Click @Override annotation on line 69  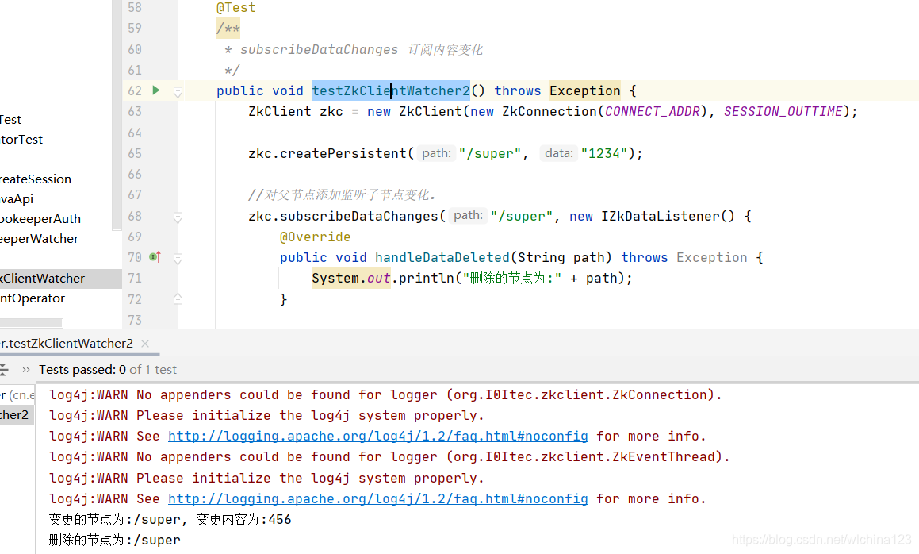[316, 237]
